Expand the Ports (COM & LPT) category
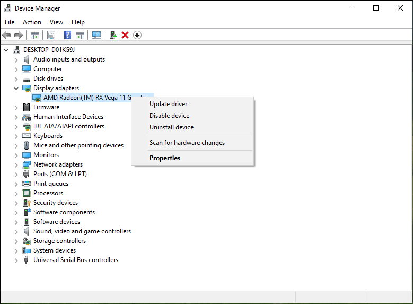 (16, 174)
